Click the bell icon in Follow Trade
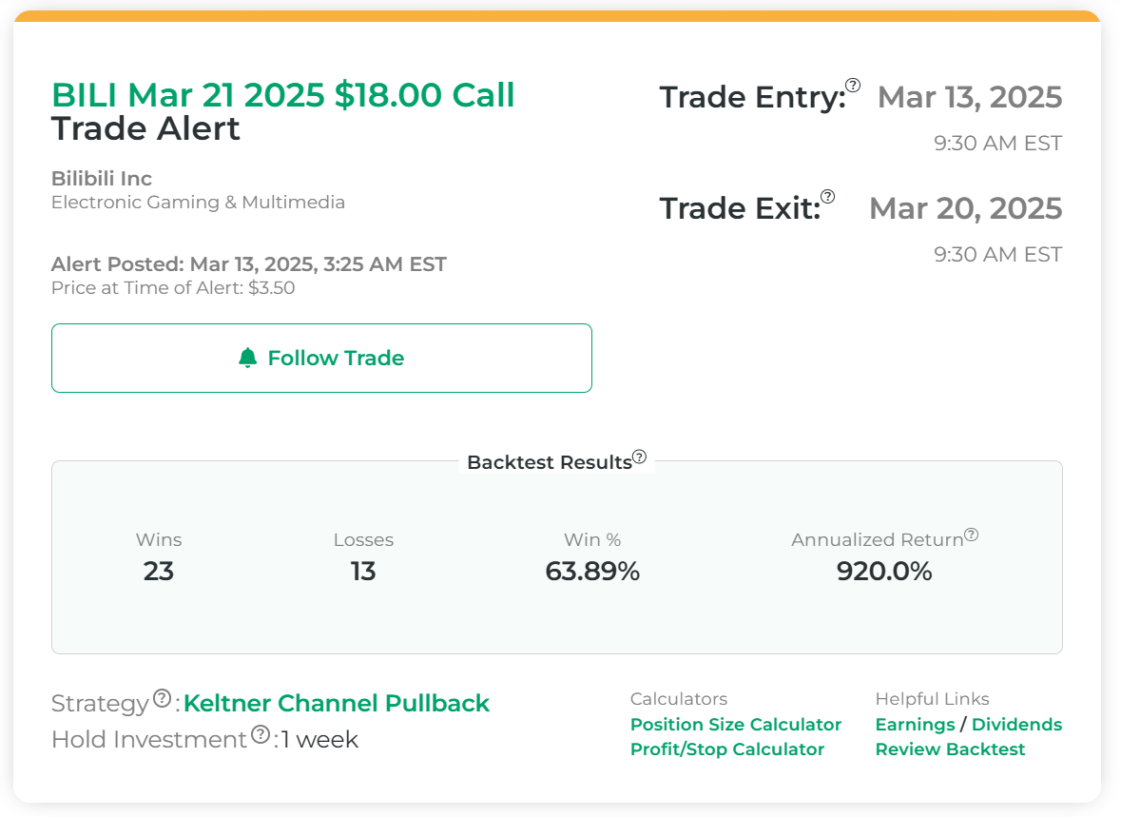Viewport: 1121px width, 817px height. coord(248,358)
